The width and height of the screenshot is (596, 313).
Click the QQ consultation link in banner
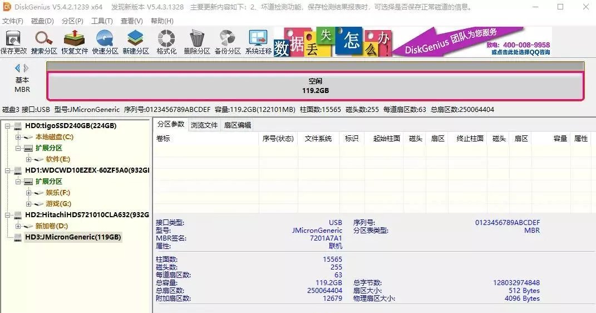[x=520, y=52]
